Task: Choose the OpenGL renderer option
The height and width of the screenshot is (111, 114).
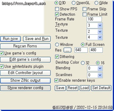Action: 73,3
